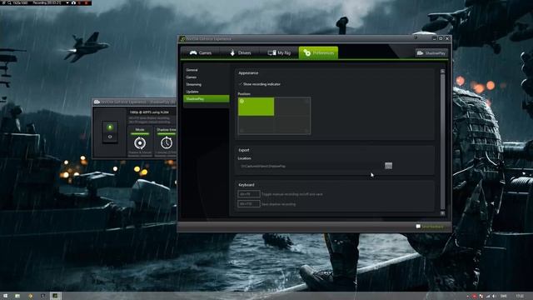
Task: Open the Windows Start button
Action: (x=6, y=296)
